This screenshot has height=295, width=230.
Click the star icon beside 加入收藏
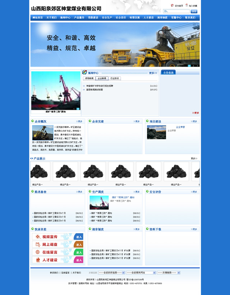pos(187,5)
